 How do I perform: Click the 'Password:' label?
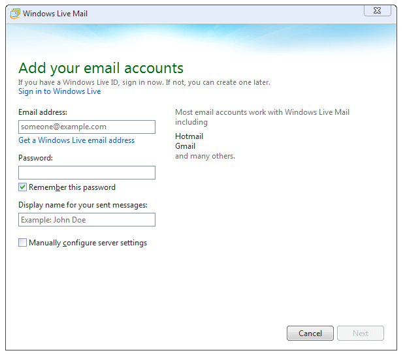[x=35, y=158]
